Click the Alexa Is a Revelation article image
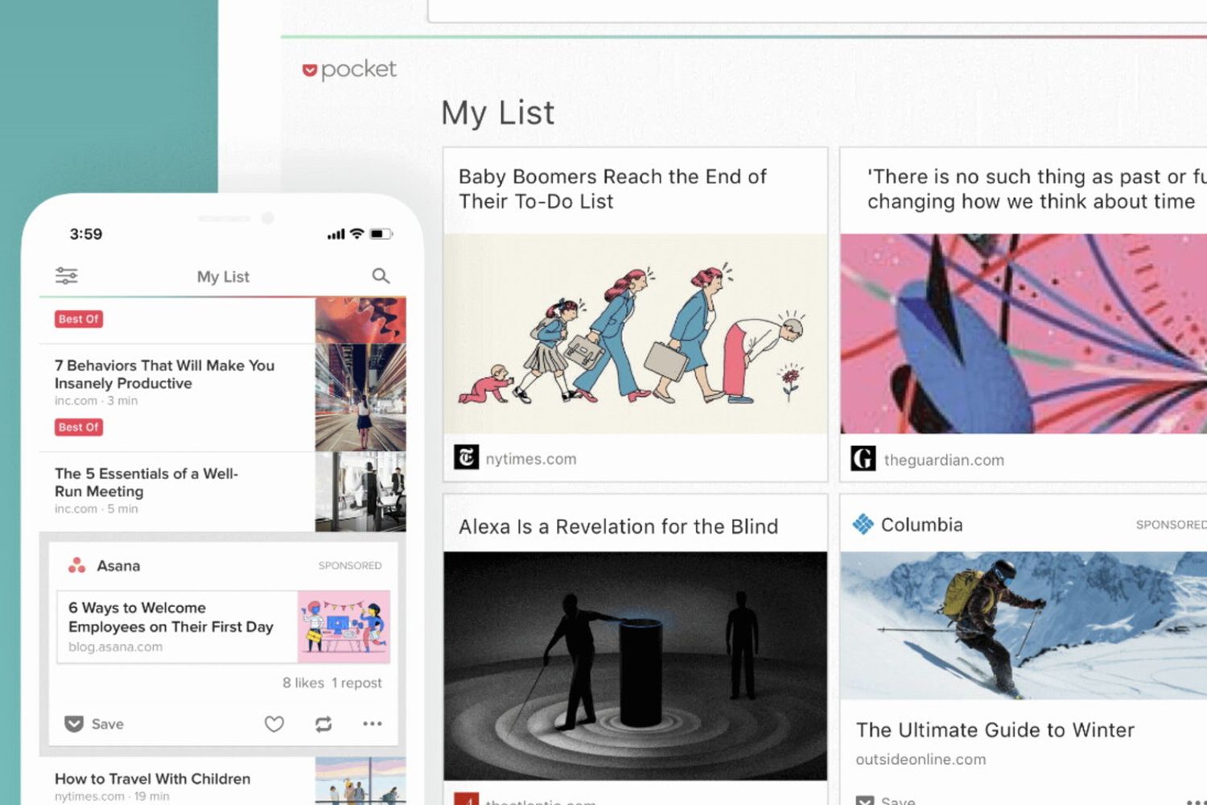The width and height of the screenshot is (1207, 805). coord(635,665)
